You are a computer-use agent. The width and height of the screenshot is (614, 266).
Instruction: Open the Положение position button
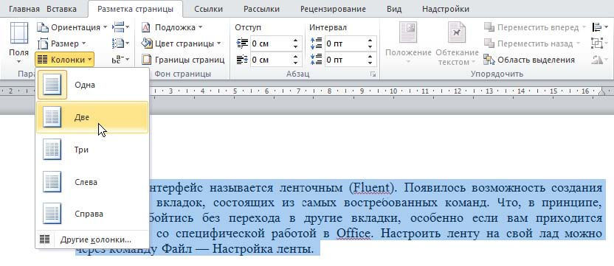(408, 43)
